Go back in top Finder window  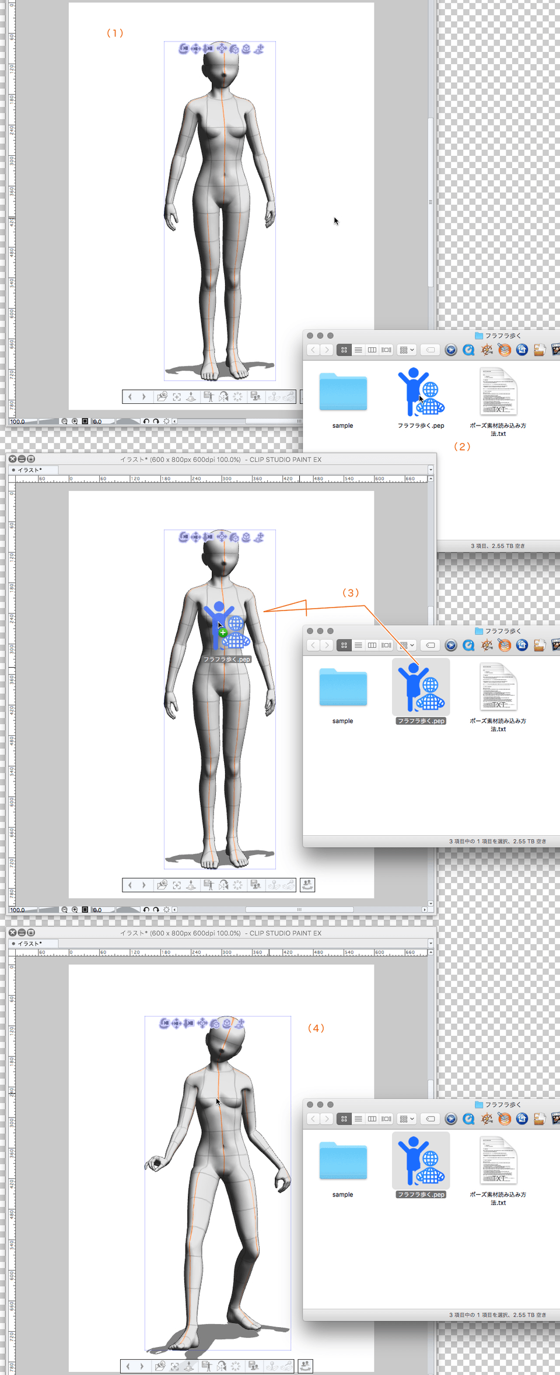click(x=313, y=350)
